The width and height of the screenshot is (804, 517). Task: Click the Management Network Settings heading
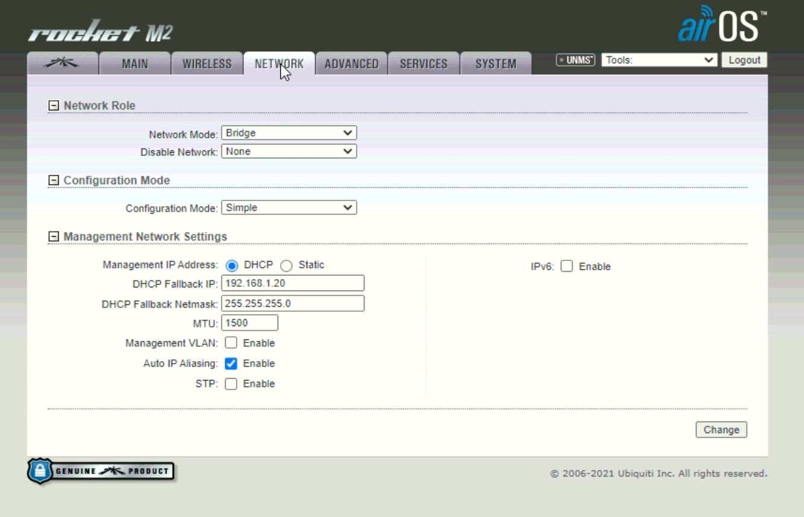point(145,237)
